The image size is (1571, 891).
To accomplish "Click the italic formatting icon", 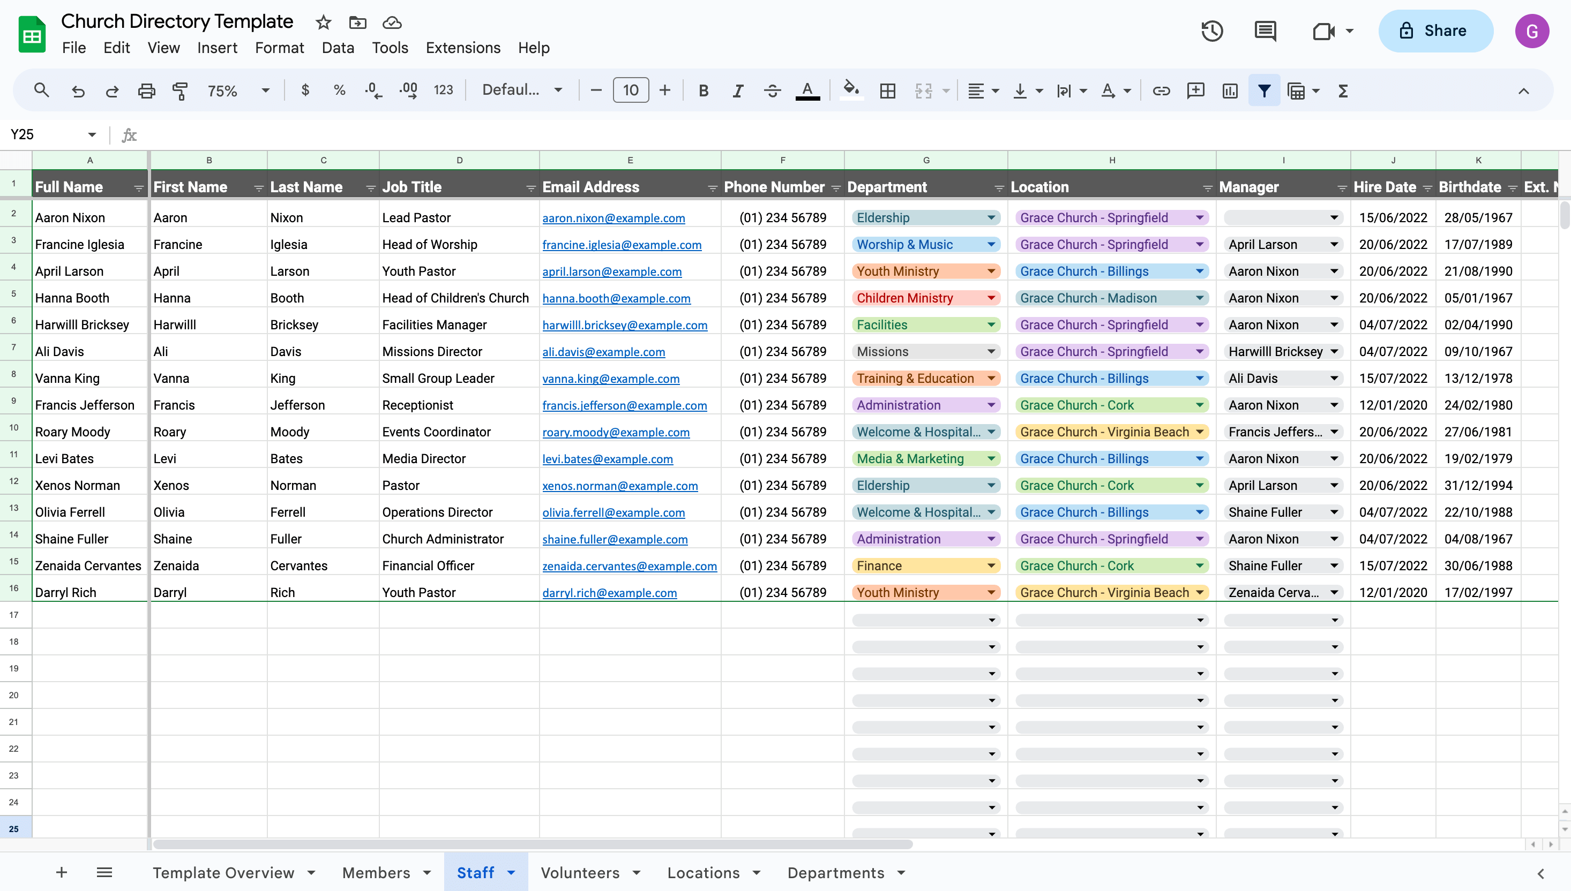I will click(737, 90).
